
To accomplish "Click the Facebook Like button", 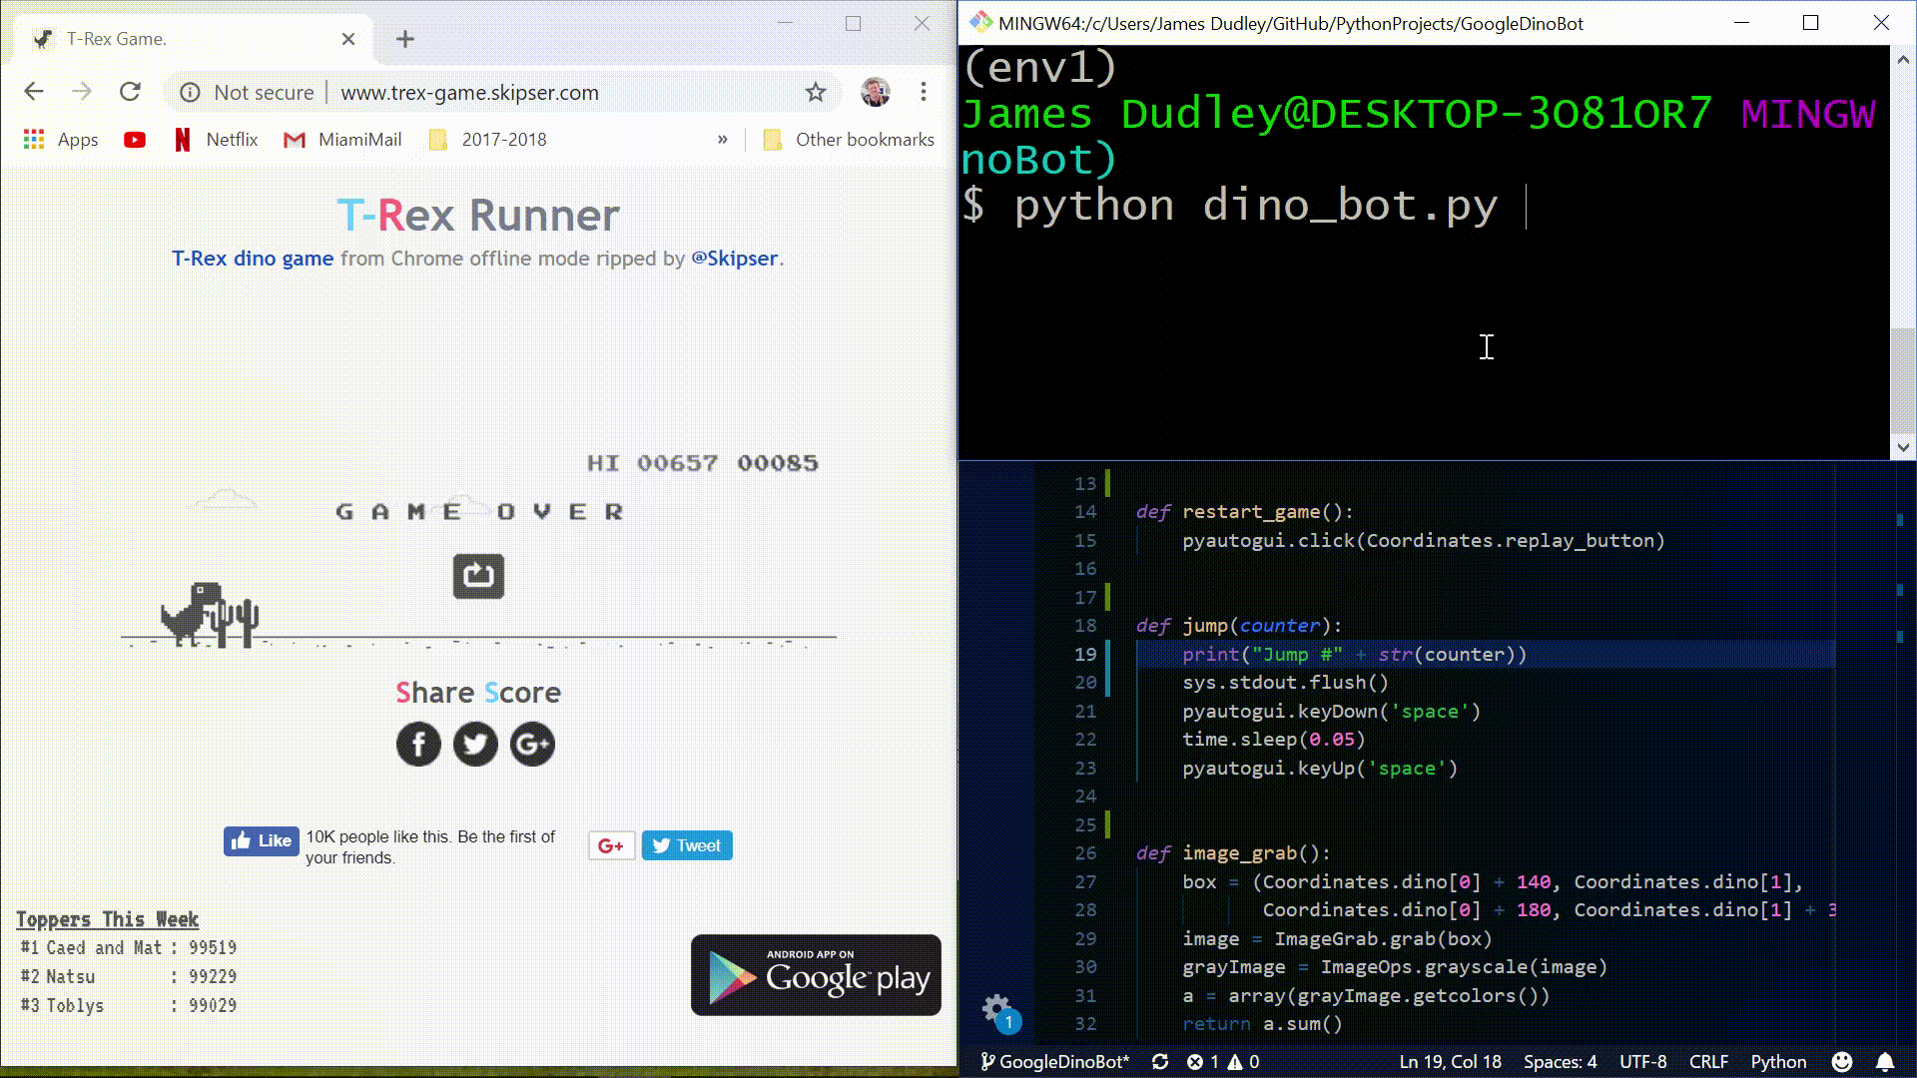I will tap(262, 841).
